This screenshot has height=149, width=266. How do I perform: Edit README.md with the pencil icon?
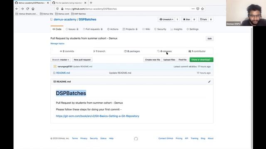click(x=209, y=82)
